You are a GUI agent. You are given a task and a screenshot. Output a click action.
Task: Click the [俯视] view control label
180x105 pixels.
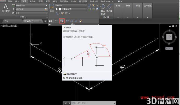(x=5, y=26)
